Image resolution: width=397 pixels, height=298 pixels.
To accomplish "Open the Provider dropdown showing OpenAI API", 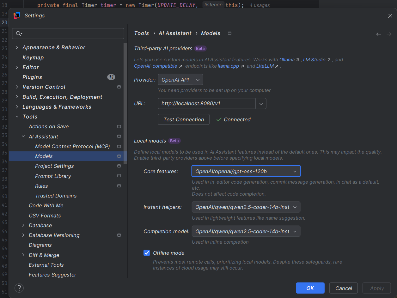I will pos(180,80).
